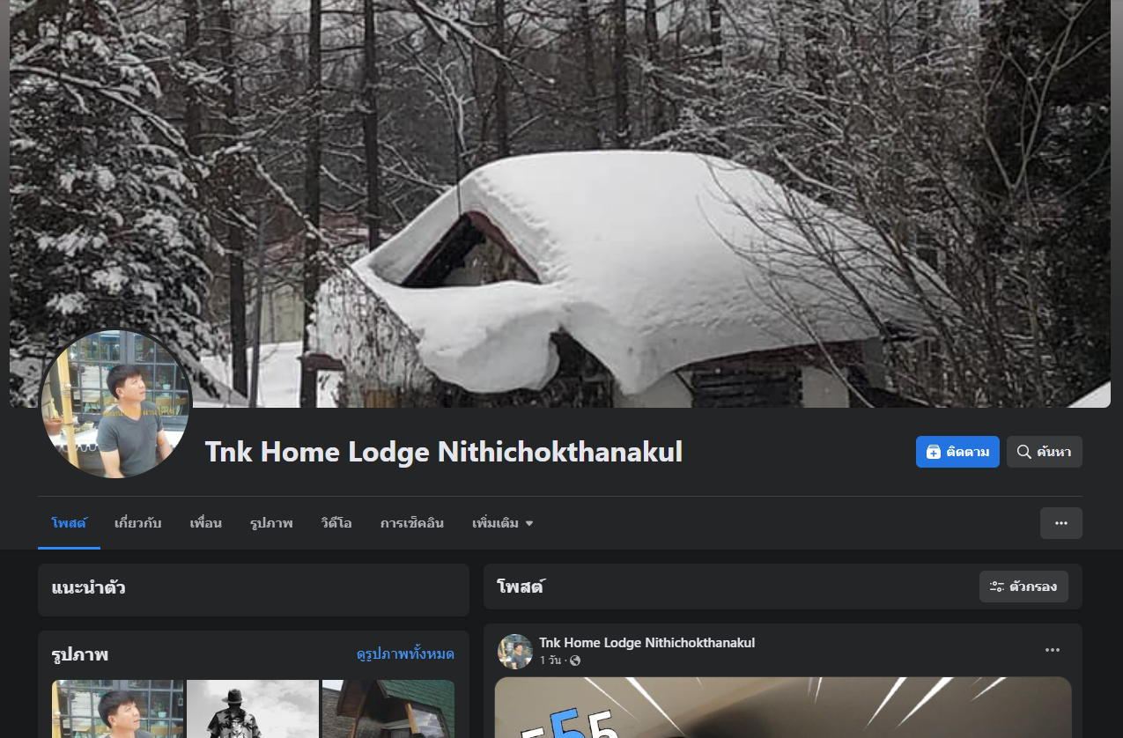This screenshot has height=738, width=1123.
Task: Expand the เพิ่มเติม dropdown menu
Action: [502, 523]
